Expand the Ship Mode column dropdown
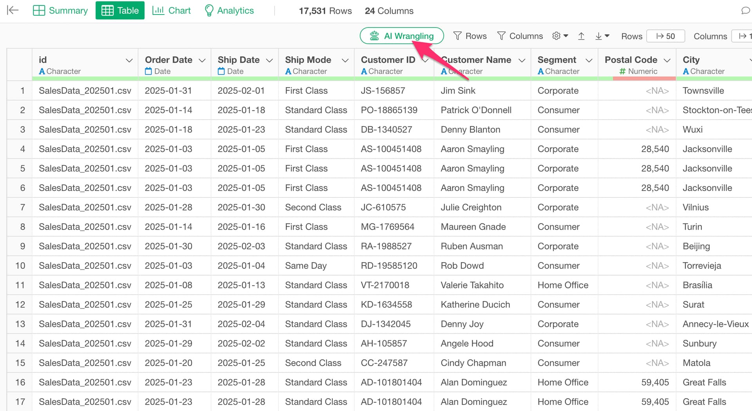 [x=345, y=60]
